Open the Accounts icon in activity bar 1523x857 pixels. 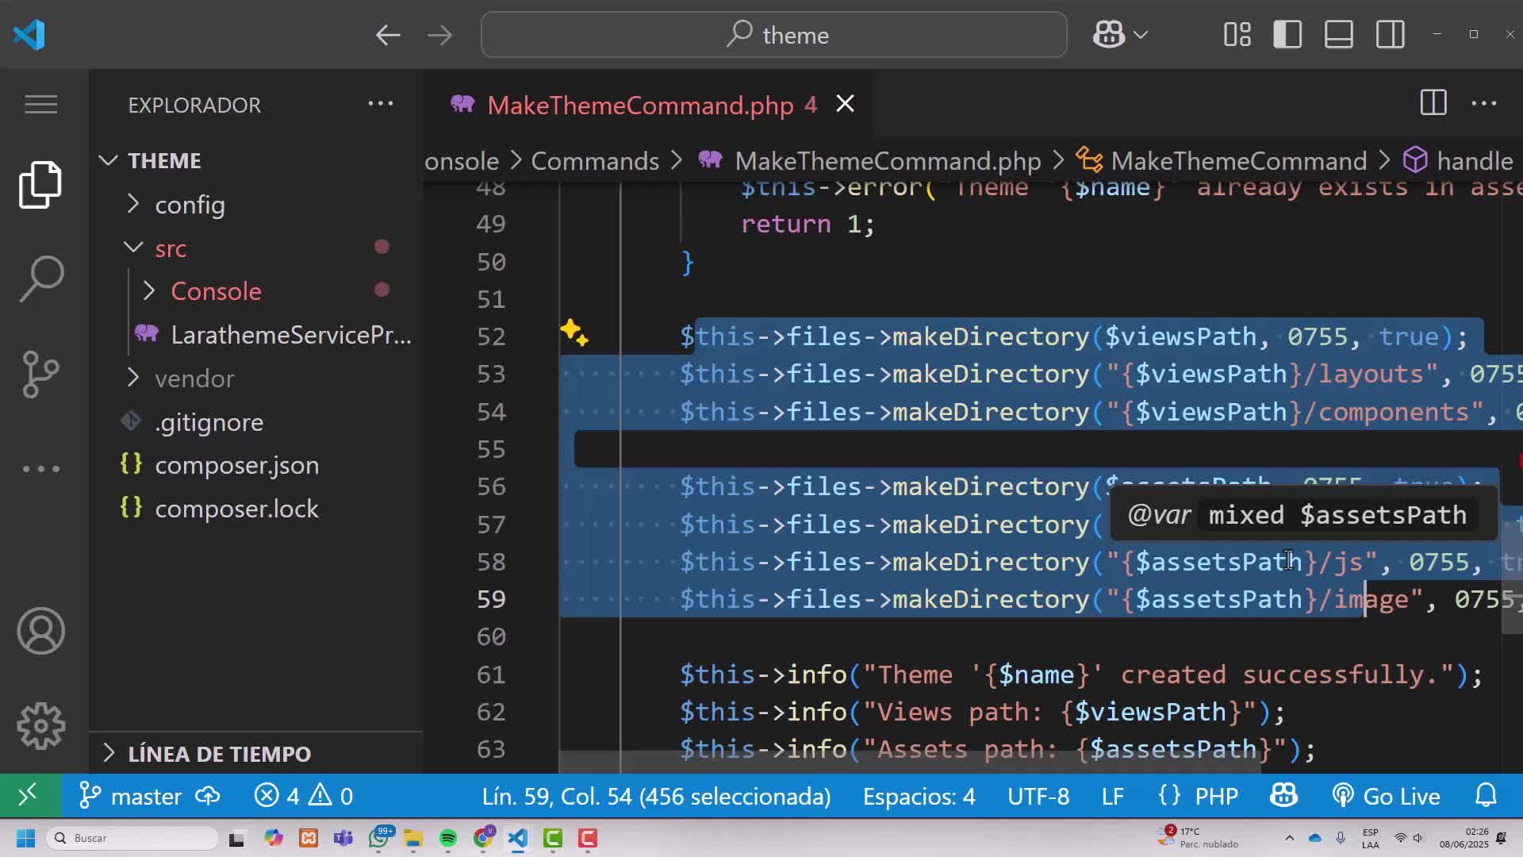[x=40, y=631]
